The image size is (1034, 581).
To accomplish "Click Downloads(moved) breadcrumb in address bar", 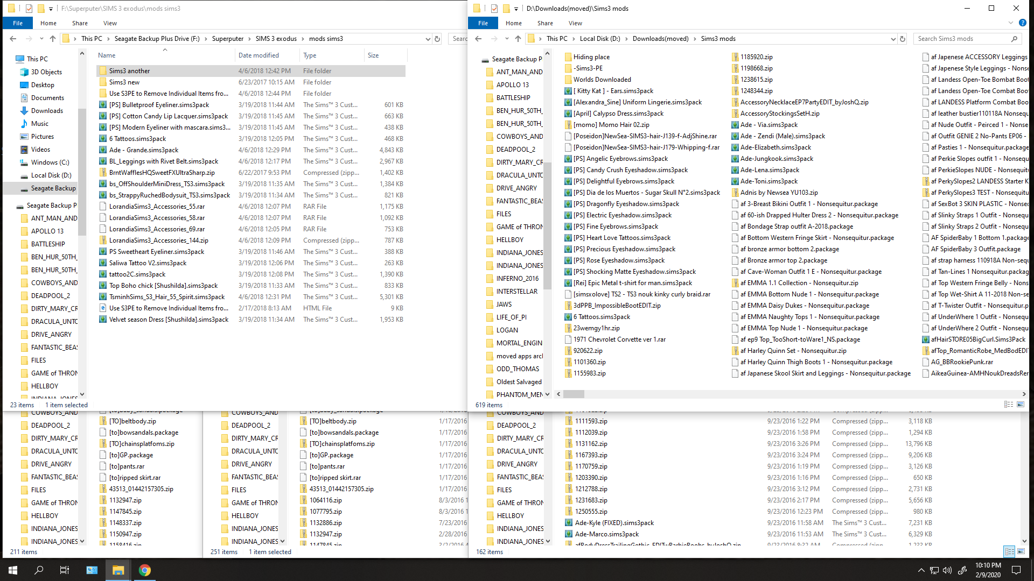I will pyautogui.click(x=660, y=39).
